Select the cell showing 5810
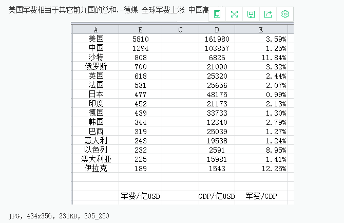Screen dimensions: 344x223 [x=140, y=39]
